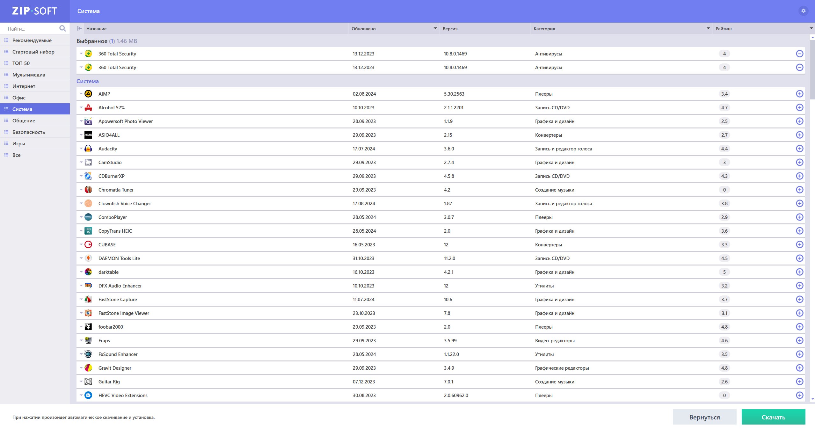
Task: Click the search magnifier icon
Action: 62,29
